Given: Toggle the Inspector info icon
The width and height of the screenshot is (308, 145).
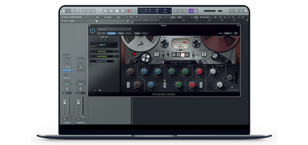Looking at the screenshot, I should [68, 11].
